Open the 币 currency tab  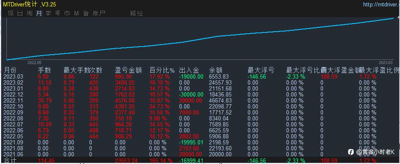[67, 14]
